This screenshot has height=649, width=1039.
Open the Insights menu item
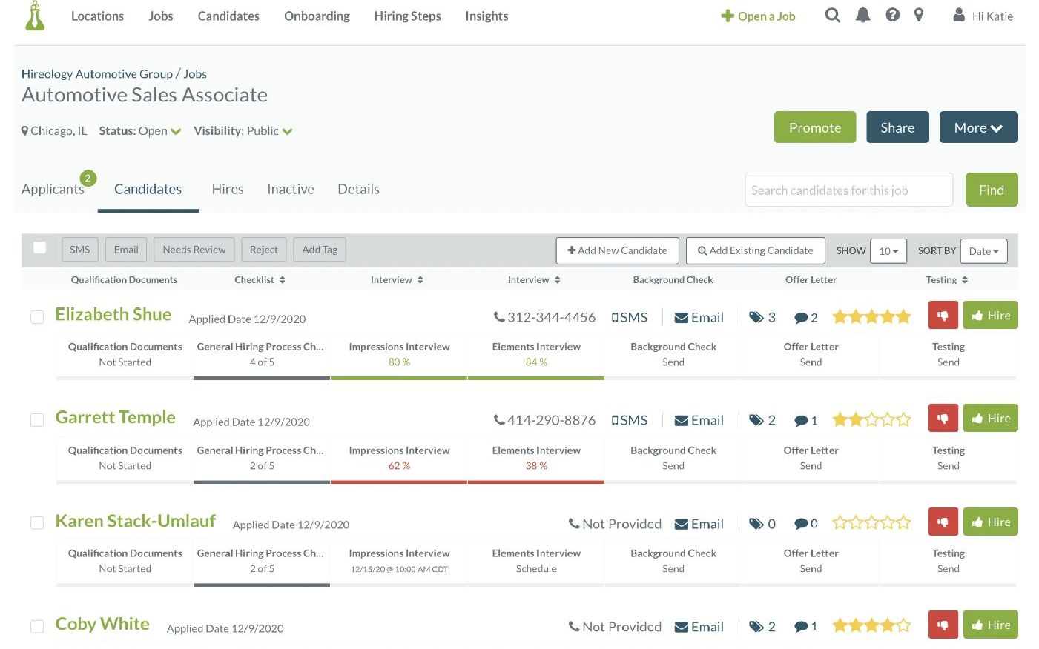click(486, 16)
